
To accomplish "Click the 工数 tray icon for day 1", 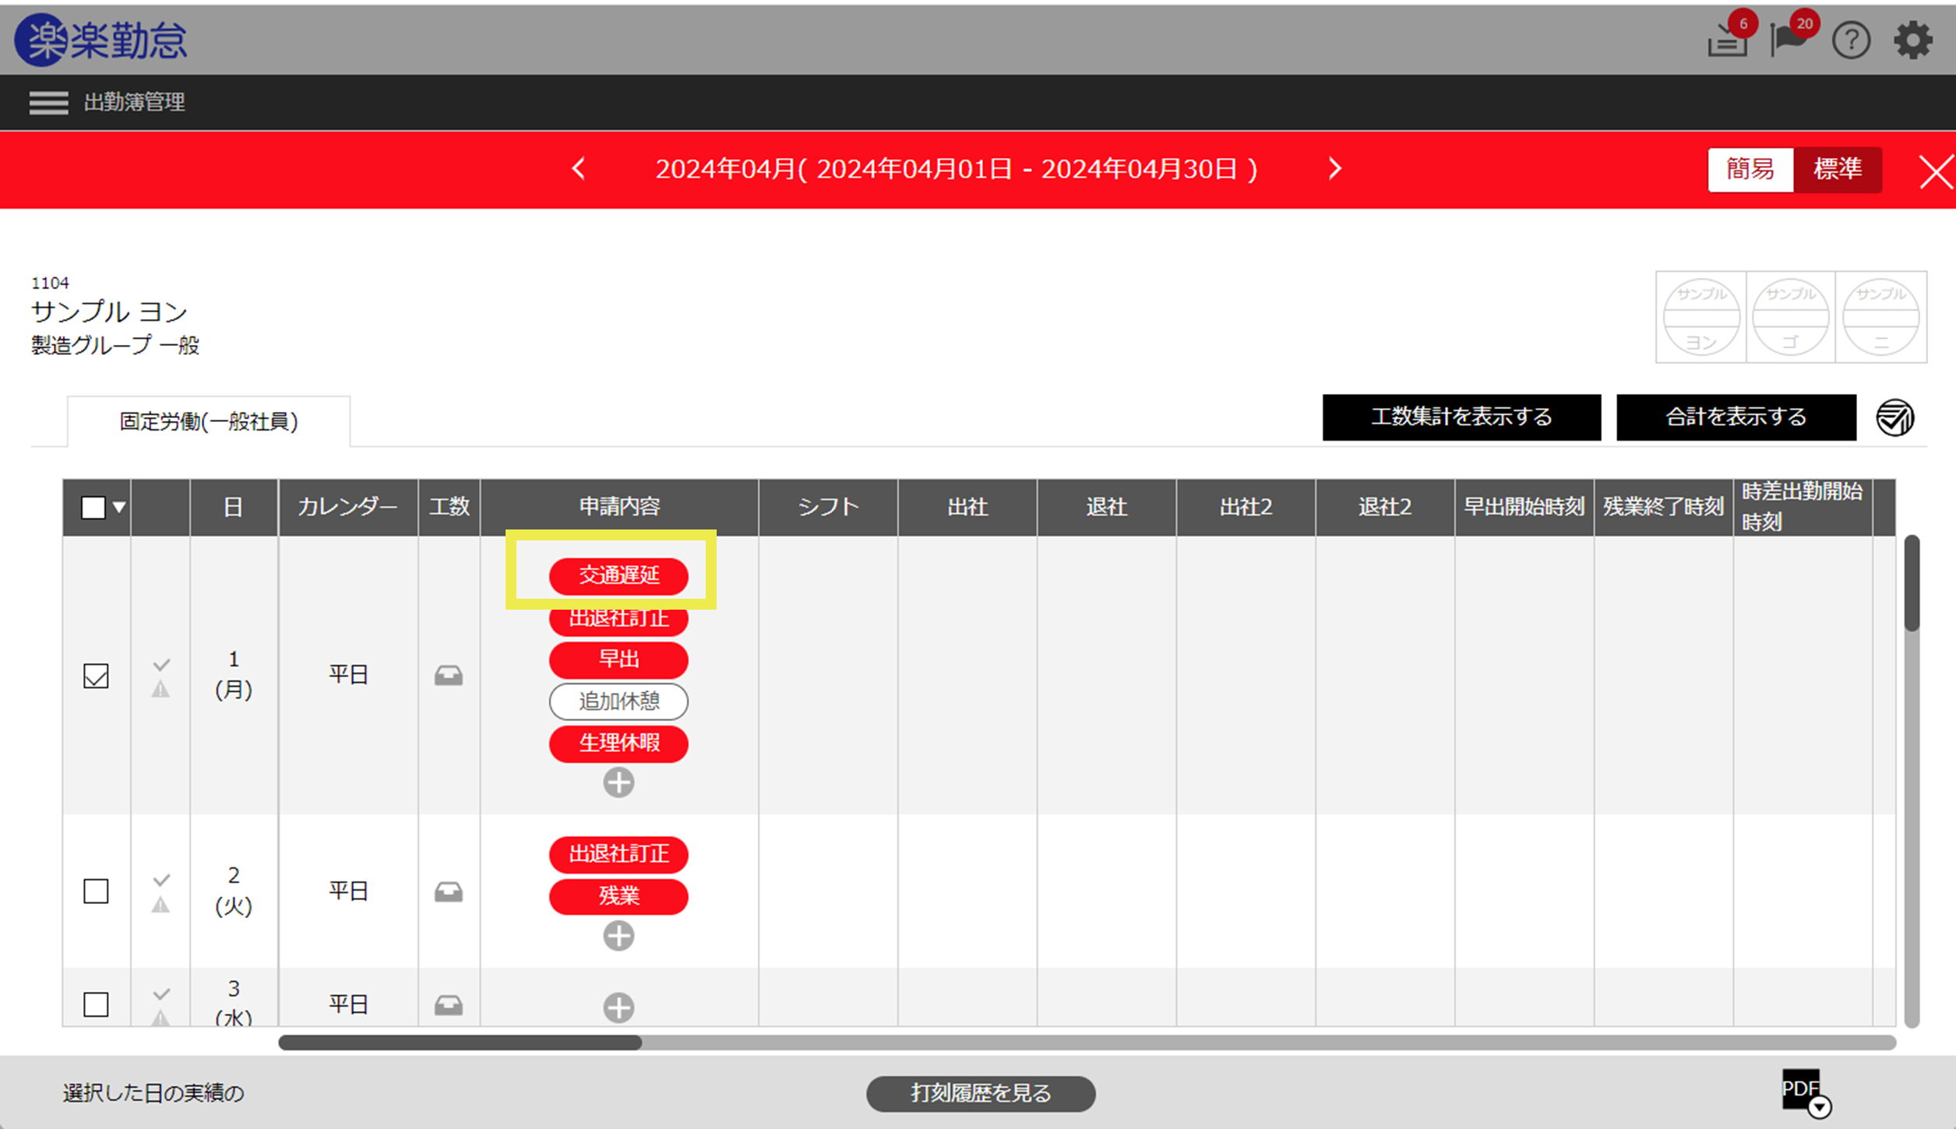I will [449, 675].
